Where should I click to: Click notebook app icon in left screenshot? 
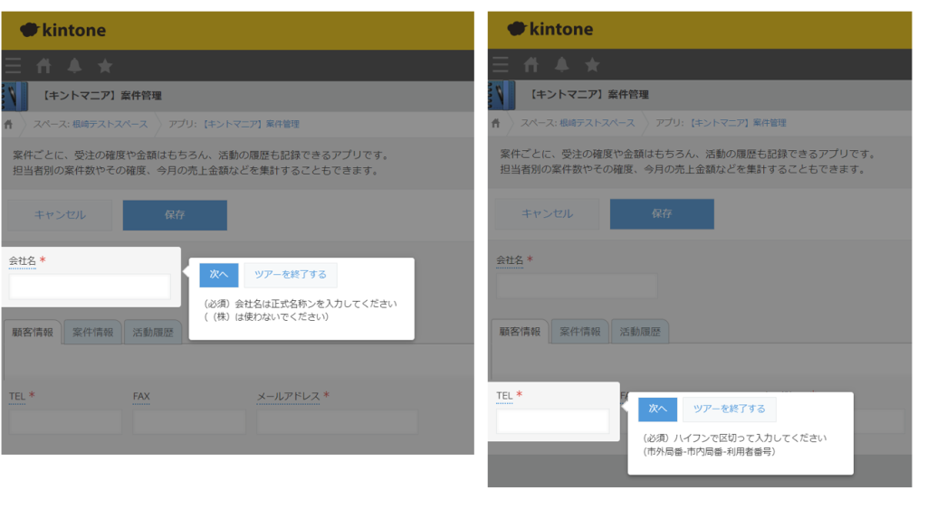pos(14,96)
